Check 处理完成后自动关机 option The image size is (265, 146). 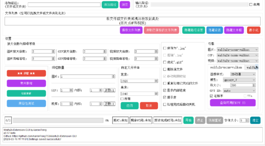[x=165, y=105]
